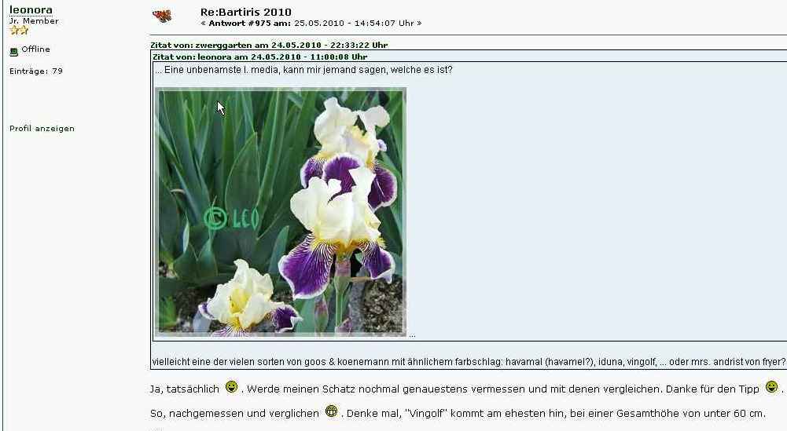787x431 pixels.
Task: Click the yellow rank stars under Jr. Member
Action: pos(19,31)
